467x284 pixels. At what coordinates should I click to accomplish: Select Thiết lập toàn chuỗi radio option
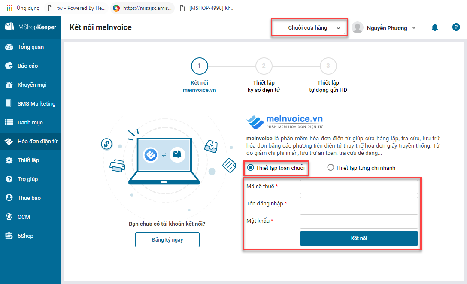point(251,168)
